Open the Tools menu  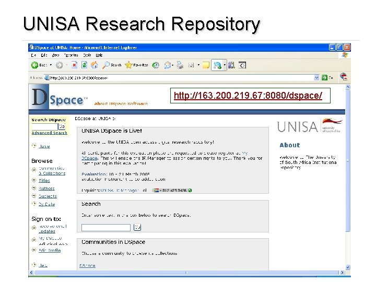[x=87, y=55]
